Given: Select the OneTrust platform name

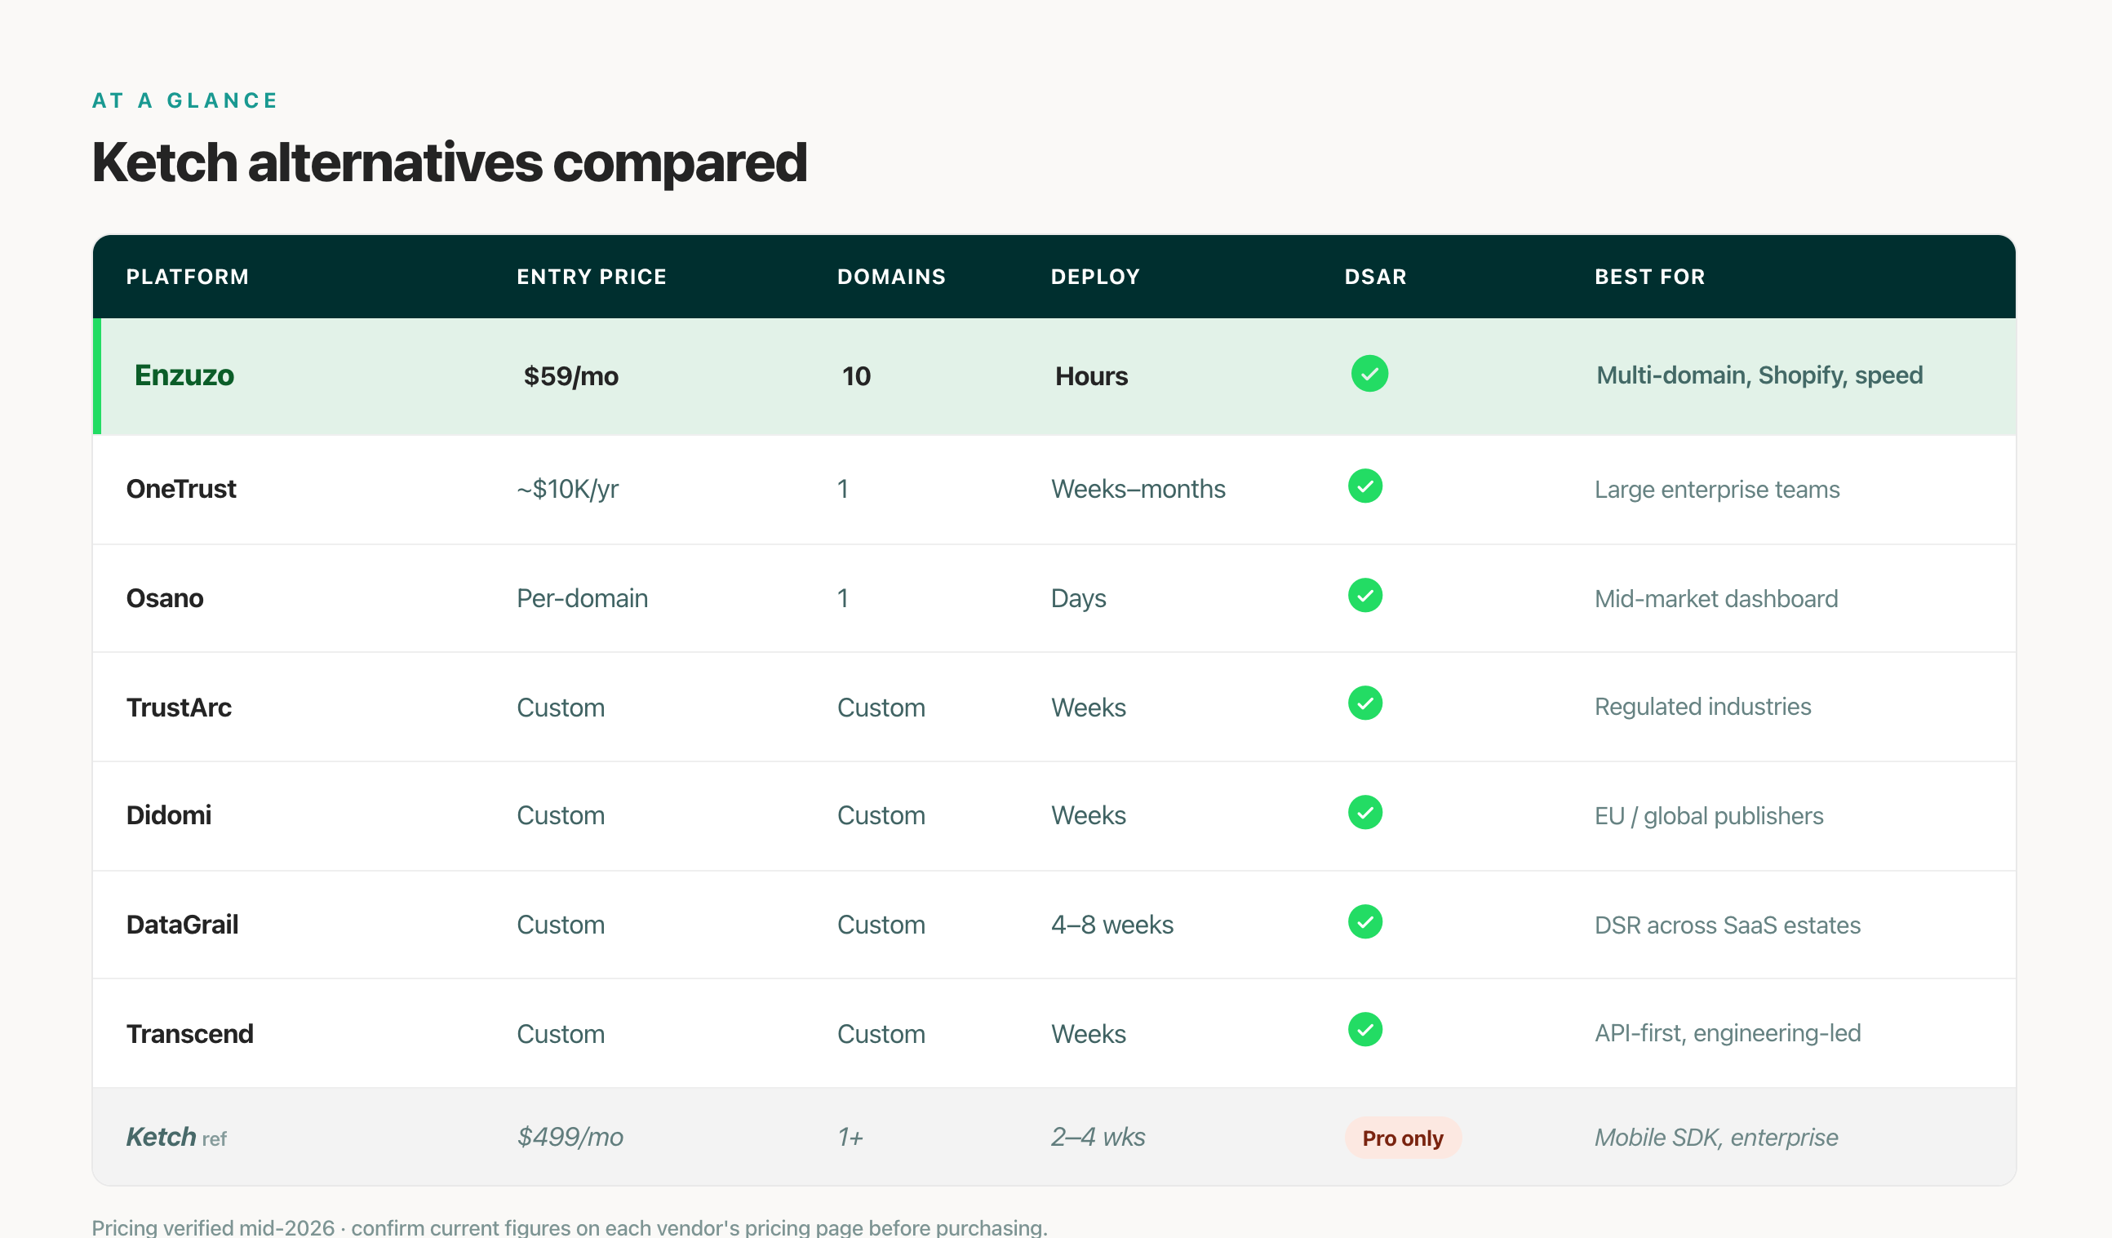Looking at the screenshot, I should [x=181, y=489].
